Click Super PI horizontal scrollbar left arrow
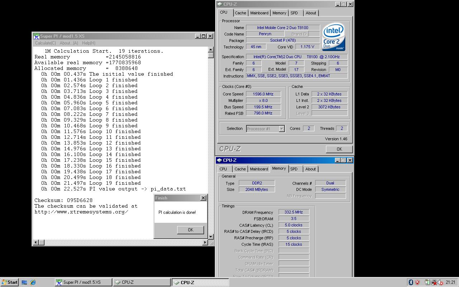The width and height of the screenshot is (459, 287). coord(36,243)
